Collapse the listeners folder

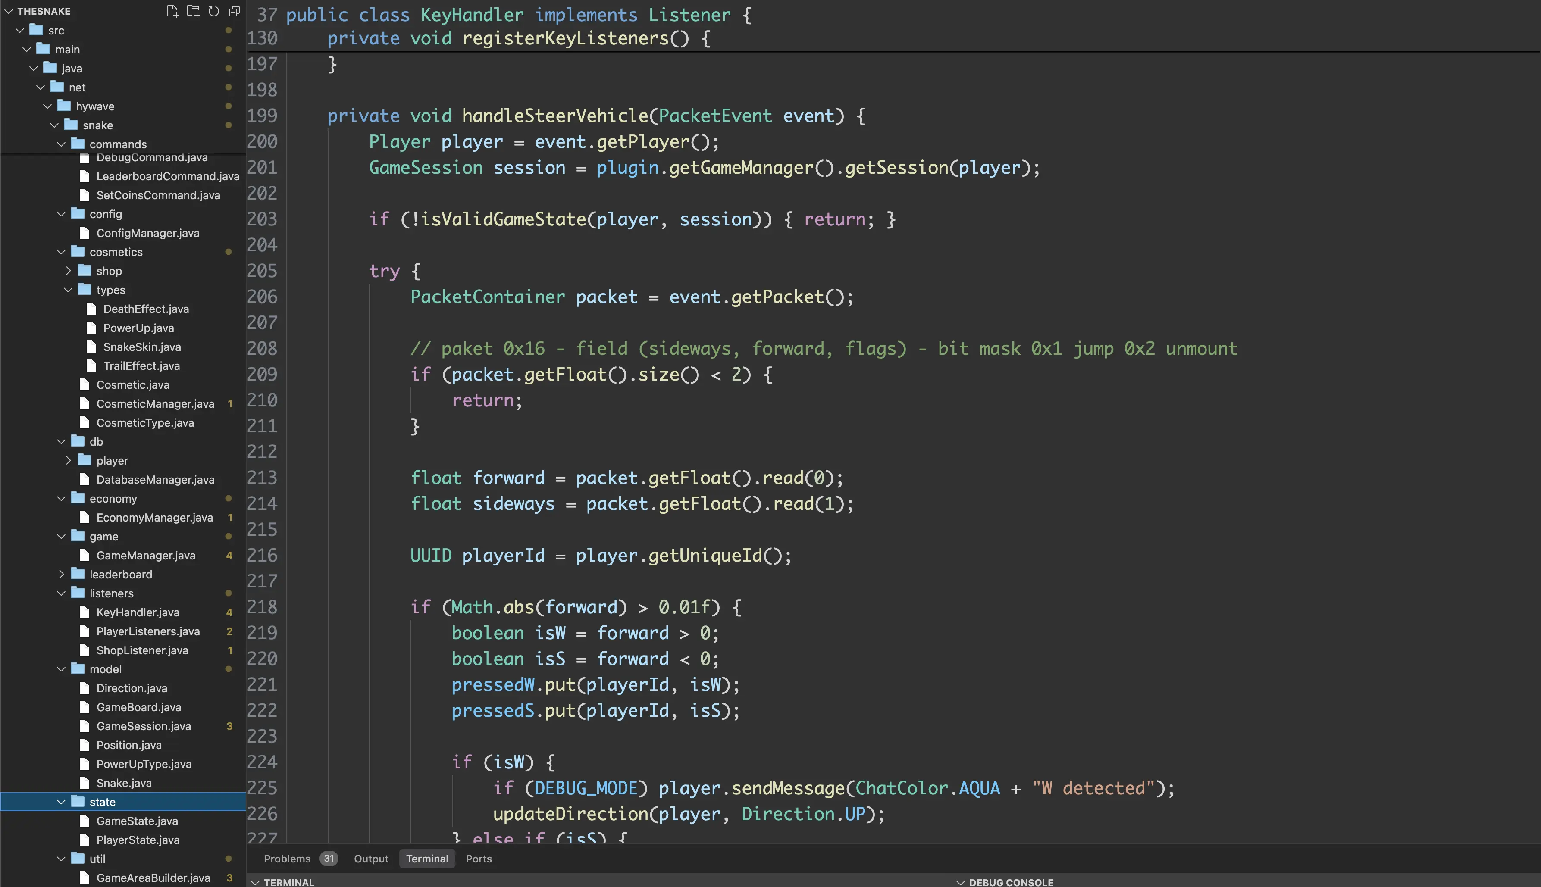point(61,593)
